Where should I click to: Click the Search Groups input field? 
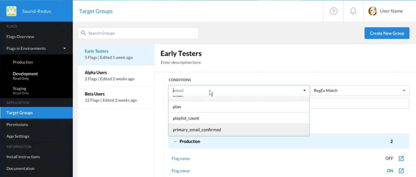coord(141,33)
